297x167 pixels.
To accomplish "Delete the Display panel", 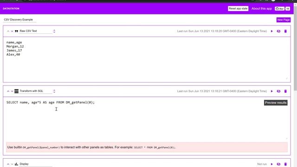I will tap(285, 164).
